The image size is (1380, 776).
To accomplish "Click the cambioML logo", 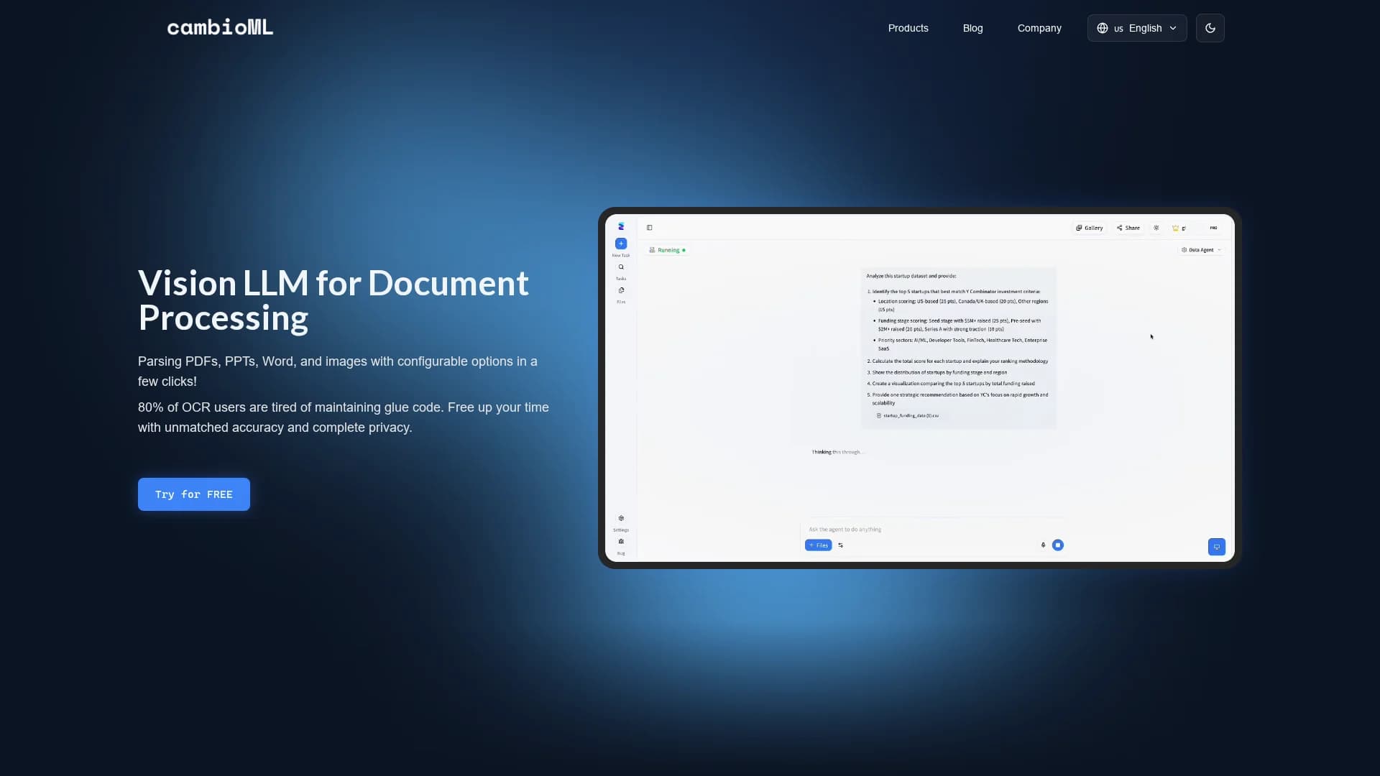I will (x=220, y=27).
